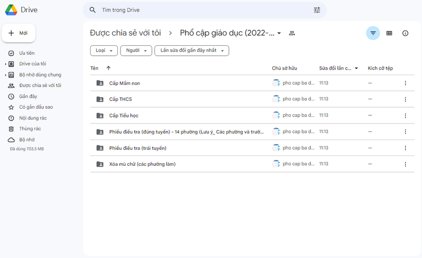The width and height of the screenshot is (422, 258).
Task: Click the Được chia sẻ với tôi breadcrumb
Action: click(126, 33)
